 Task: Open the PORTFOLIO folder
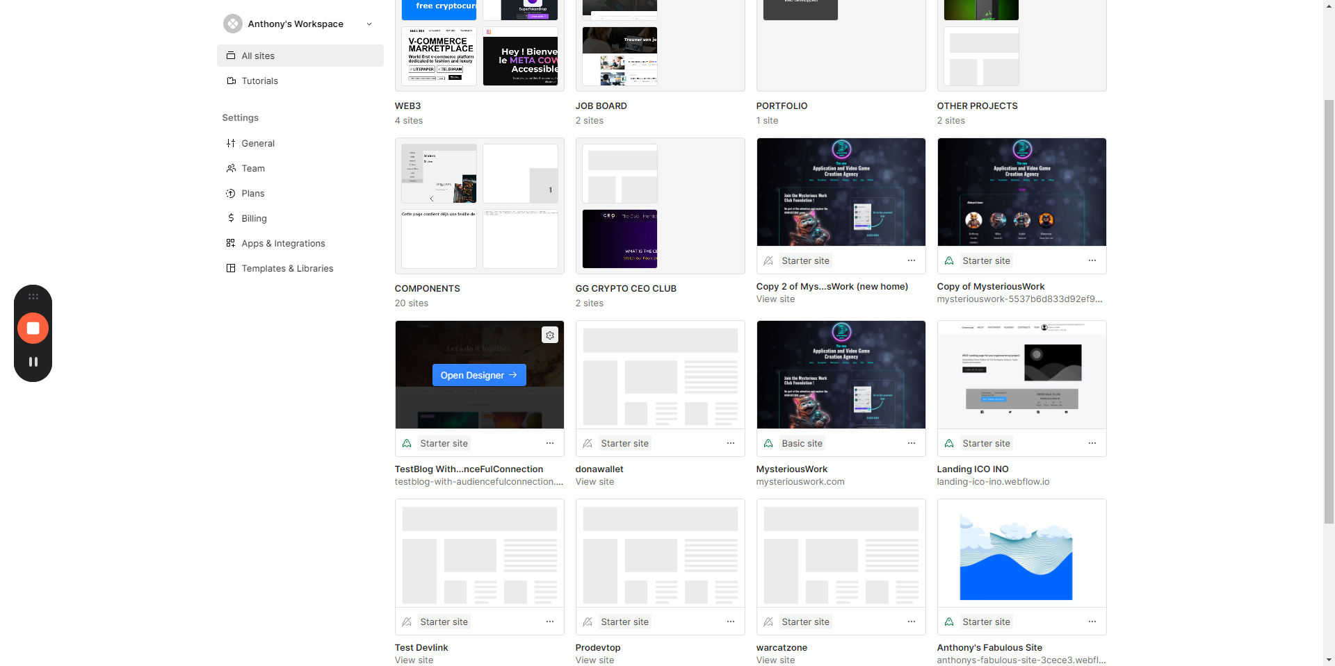click(841, 45)
